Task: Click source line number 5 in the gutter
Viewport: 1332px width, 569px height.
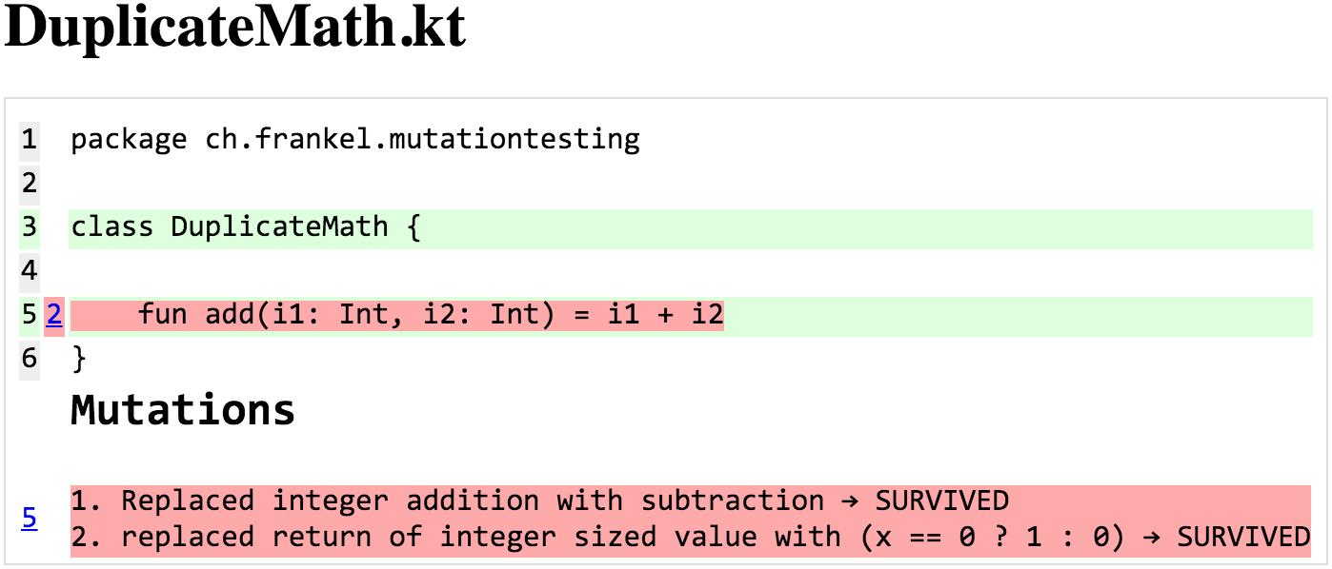Action: [29, 315]
